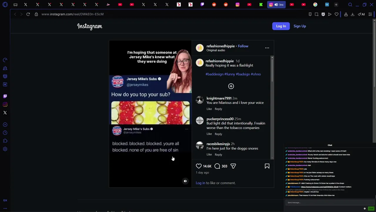Like the knightmare7991 comment

(x=209, y=109)
